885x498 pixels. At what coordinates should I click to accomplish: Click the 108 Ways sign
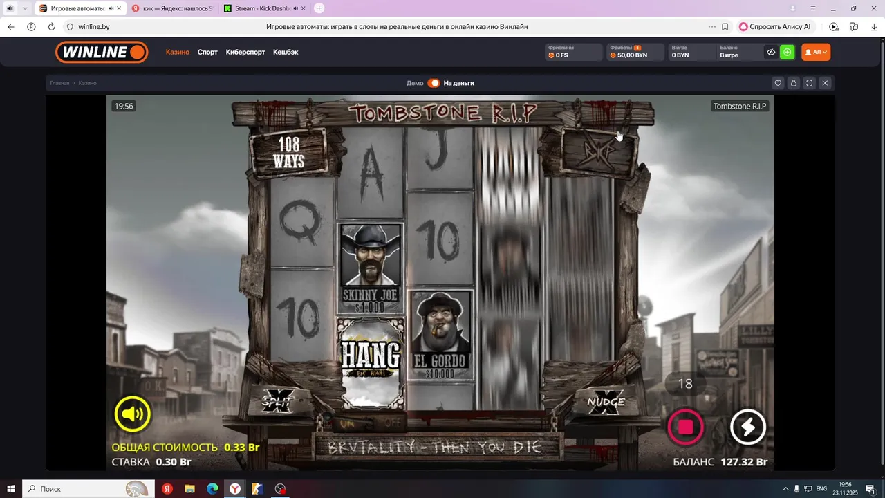tap(288, 154)
